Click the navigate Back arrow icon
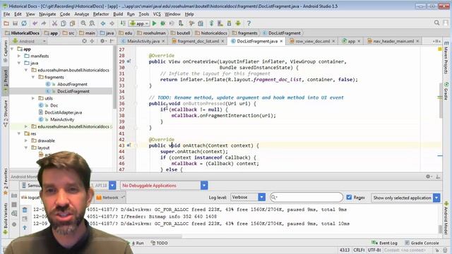The image size is (452, 254). [x=103, y=23]
